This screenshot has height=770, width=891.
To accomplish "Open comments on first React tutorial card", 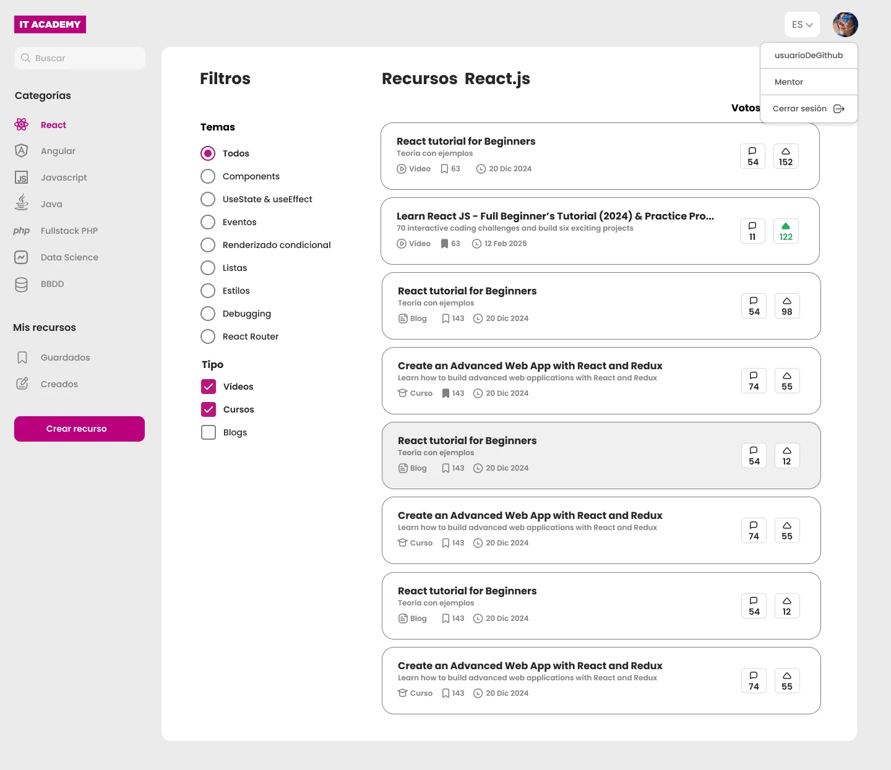I will [x=752, y=156].
